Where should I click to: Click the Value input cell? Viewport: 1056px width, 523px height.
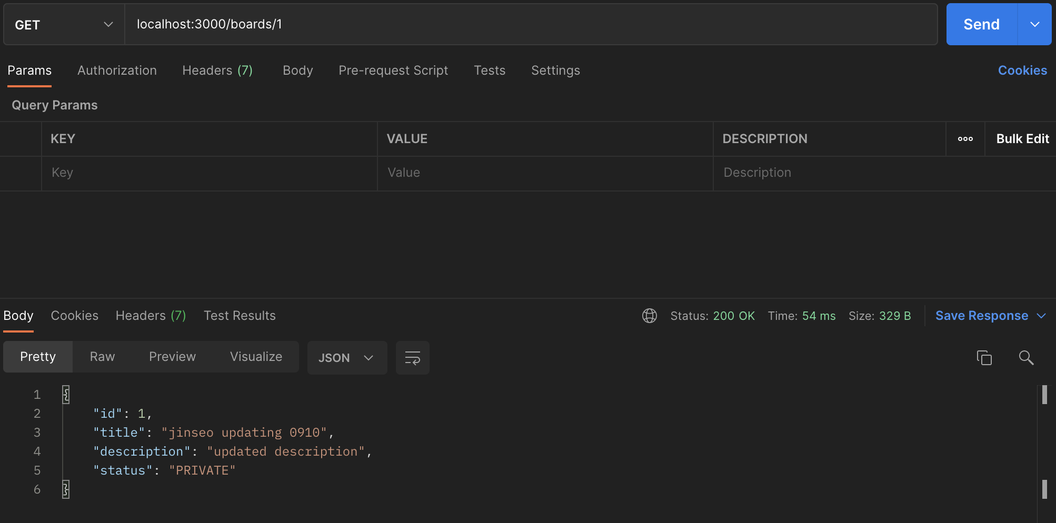coord(545,173)
